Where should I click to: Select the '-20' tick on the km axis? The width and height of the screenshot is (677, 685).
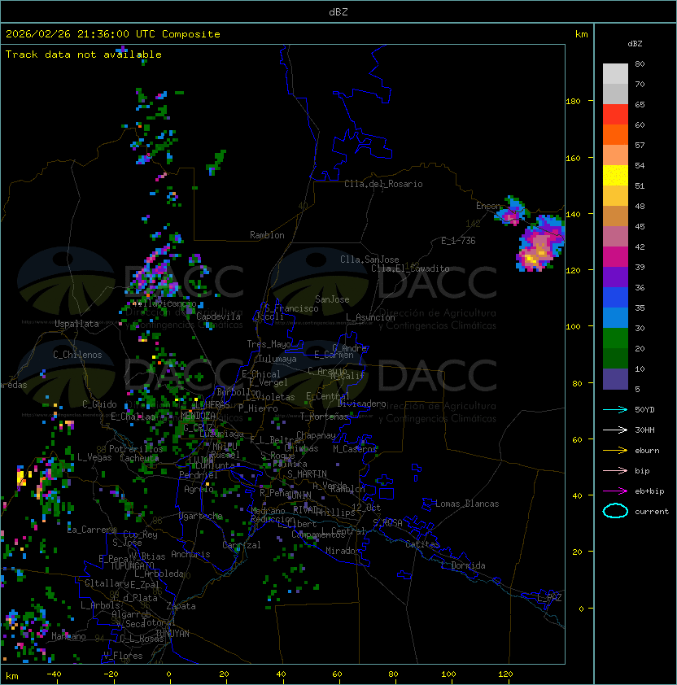click(x=111, y=674)
